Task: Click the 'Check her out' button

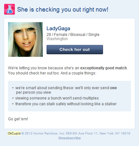Action: pos(75,49)
